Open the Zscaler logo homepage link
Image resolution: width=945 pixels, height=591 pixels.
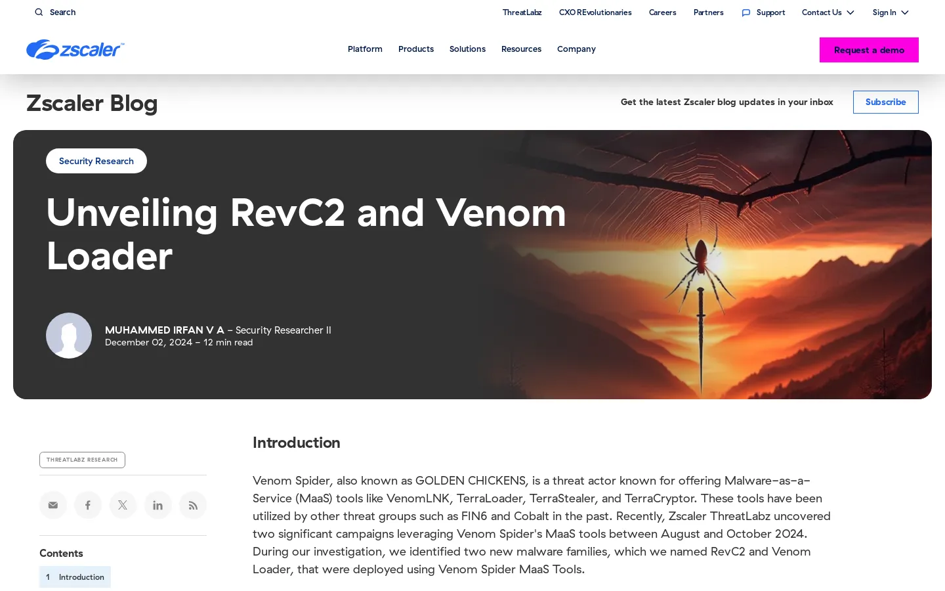click(75, 49)
